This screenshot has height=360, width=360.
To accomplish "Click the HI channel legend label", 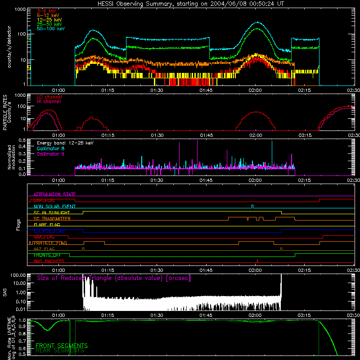I will [x=49, y=101].
